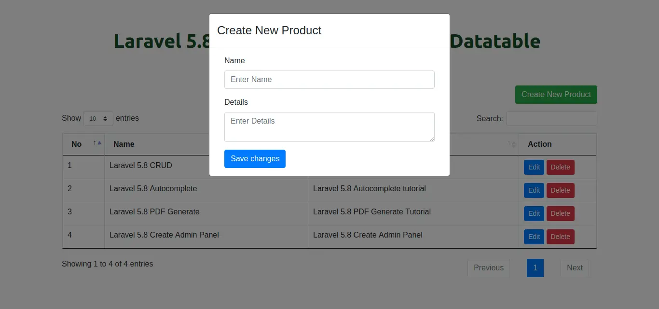Screen dimensions: 659x309
Task: Edit the Laravel 5.8 CRUD row
Action: click(534, 167)
